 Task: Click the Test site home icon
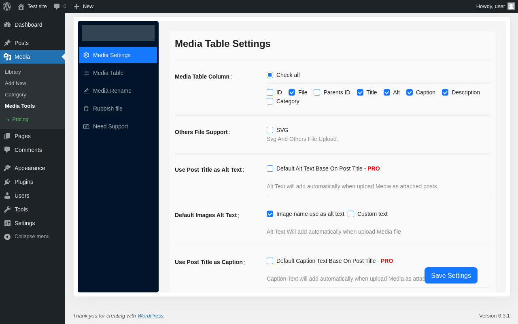click(21, 6)
